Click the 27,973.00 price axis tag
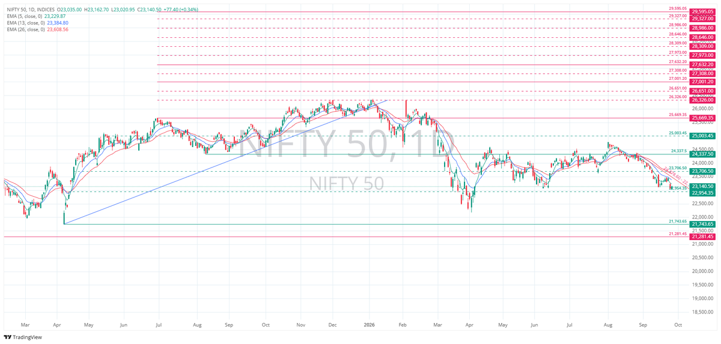721x344 pixels. click(x=702, y=55)
